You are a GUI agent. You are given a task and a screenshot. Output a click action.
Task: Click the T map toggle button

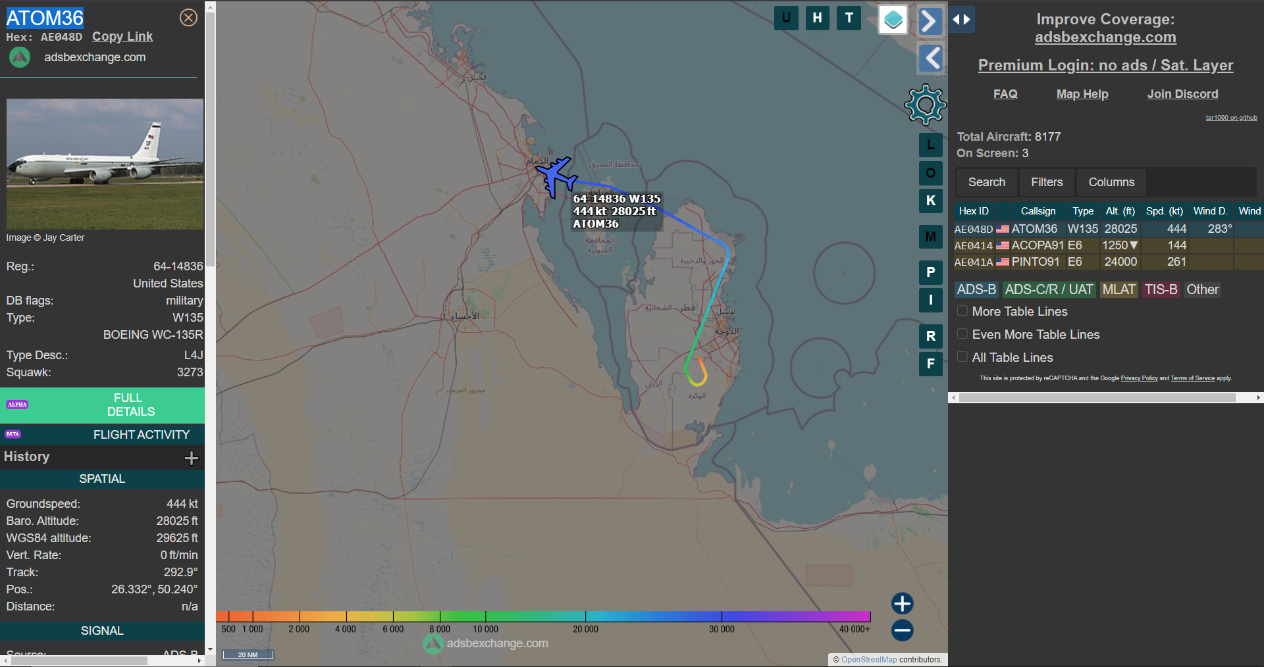849,18
